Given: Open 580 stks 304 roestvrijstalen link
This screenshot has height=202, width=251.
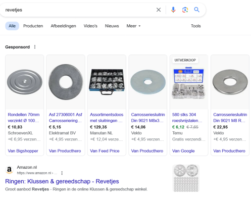Looking at the screenshot, I should click(187, 118).
